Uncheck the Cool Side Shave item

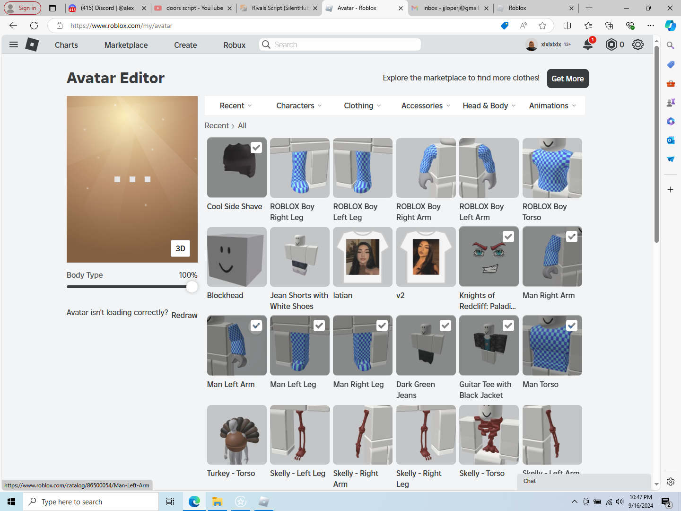[x=256, y=148]
